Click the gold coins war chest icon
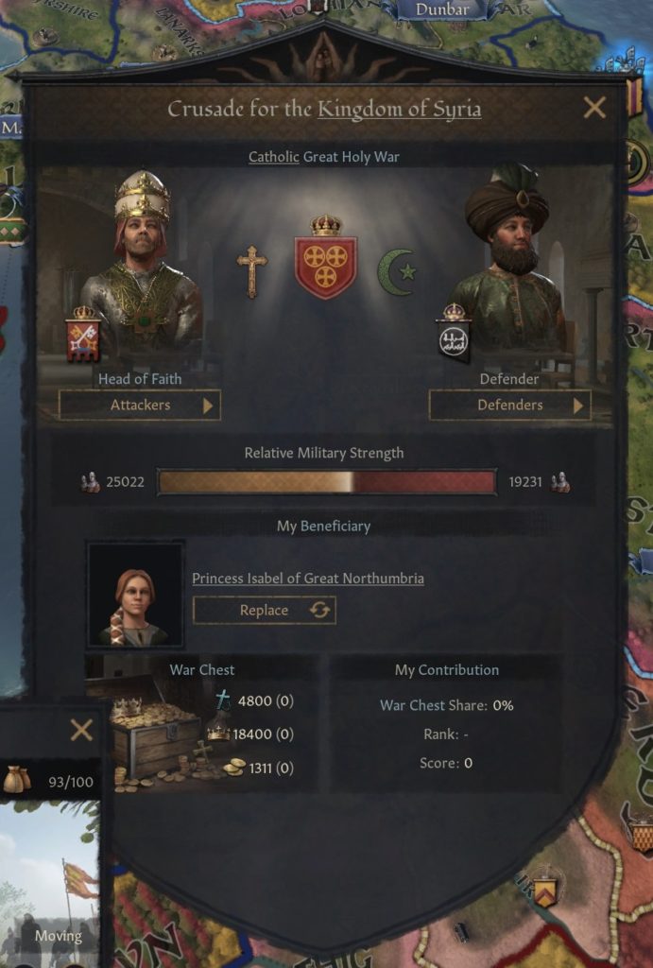The width and height of the screenshot is (653, 968). coord(234,768)
